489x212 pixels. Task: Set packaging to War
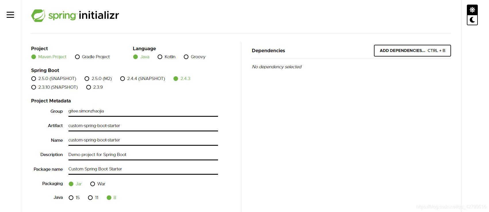[98, 184]
